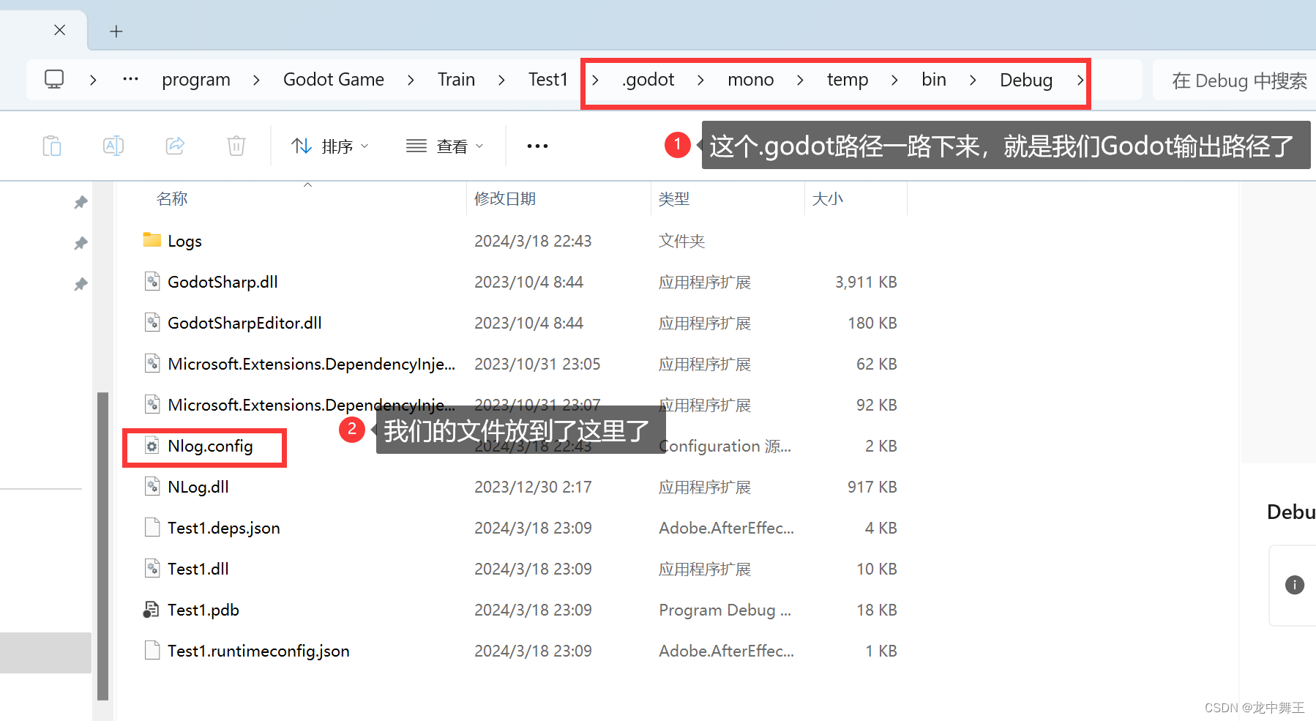
Task: Click the paste clipboard icon in toolbar
Action: coord(52,146)
